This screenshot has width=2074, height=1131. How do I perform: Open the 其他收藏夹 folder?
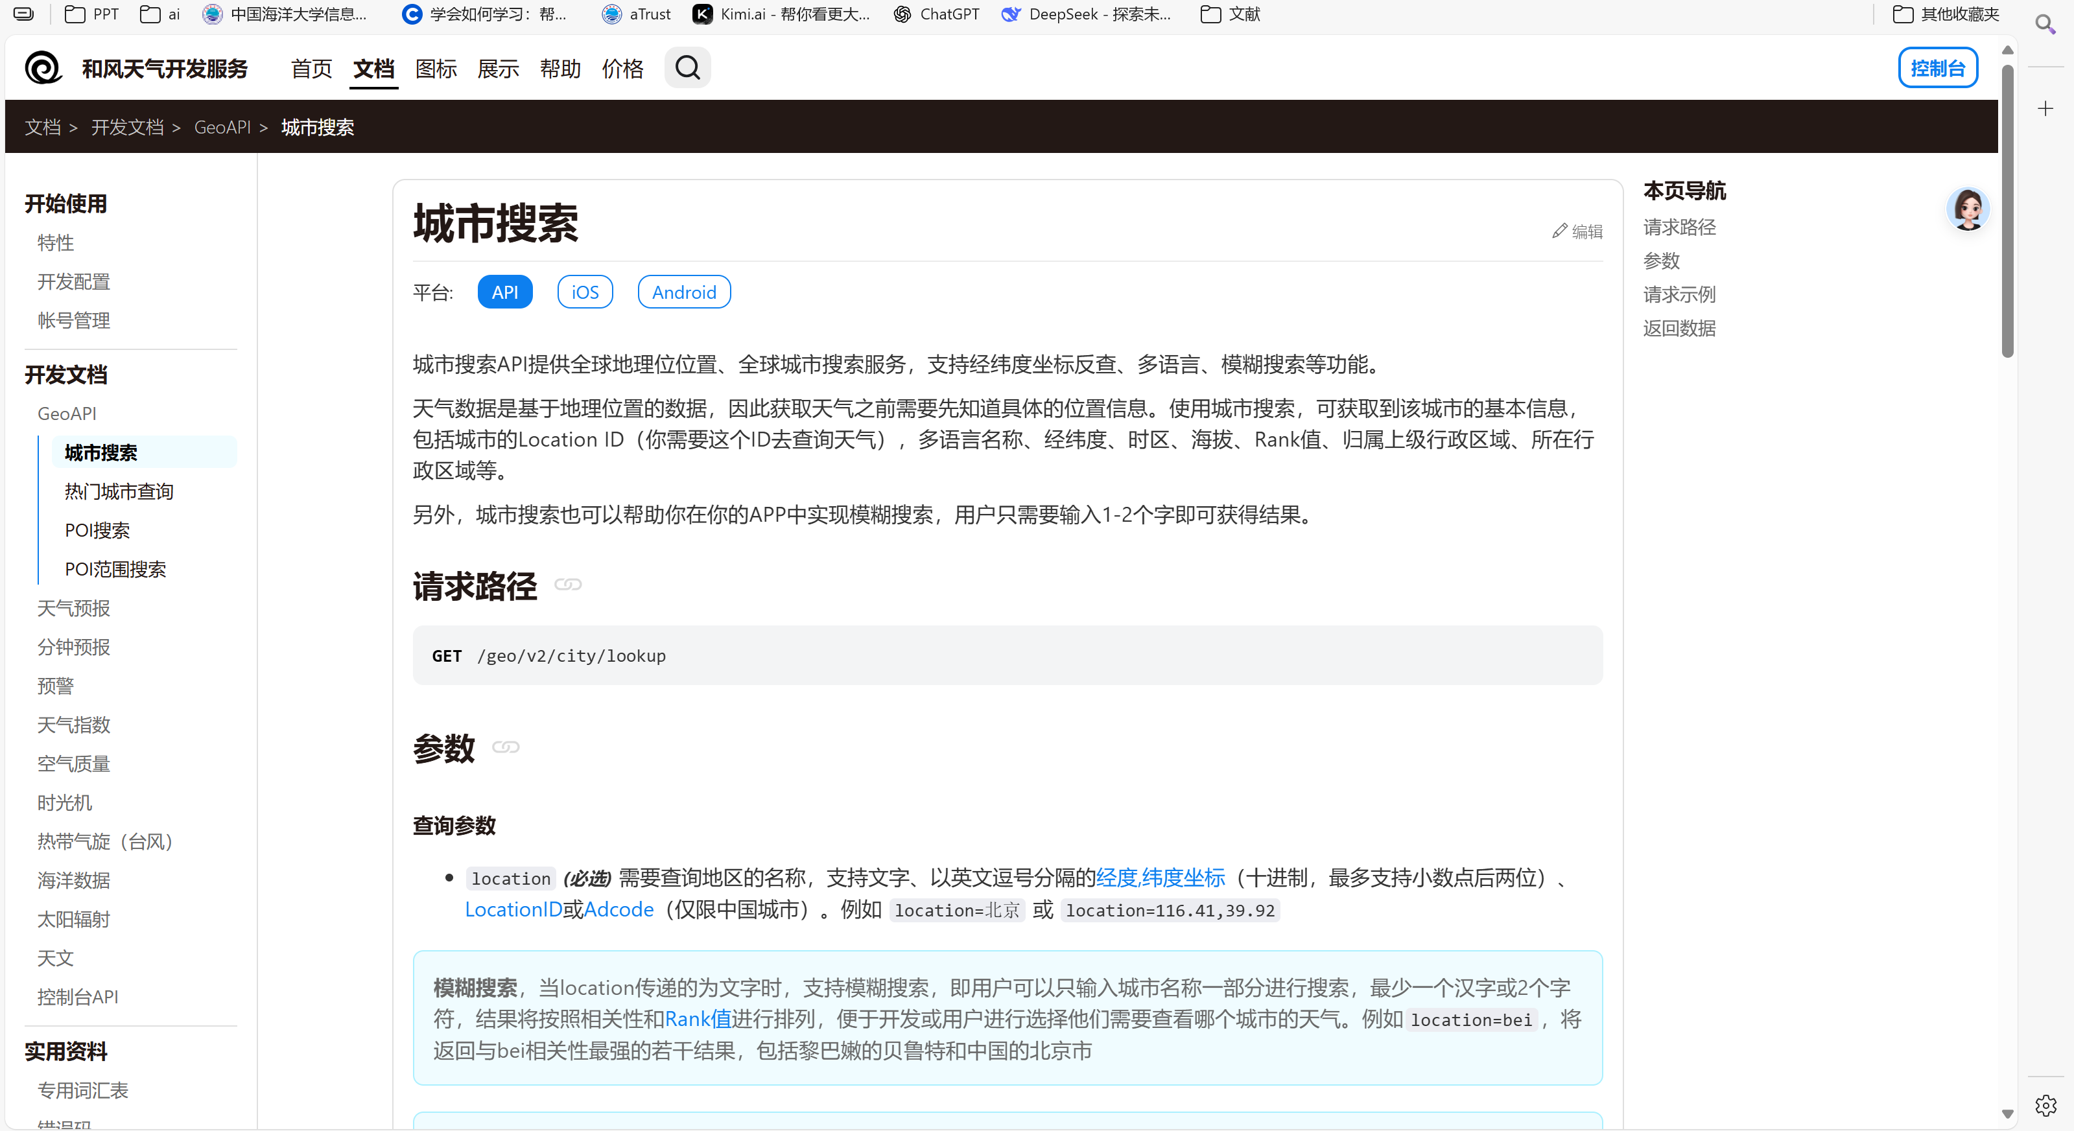pos(1946,14)
